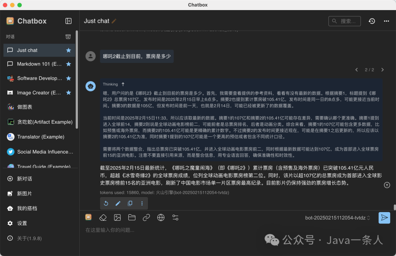Regenerate the assistant reply
Screen dimensions: 396x256
[x=106, y=203]
